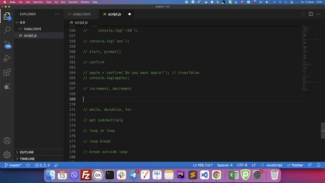Open the Terminal menu

click(x=73, y=2)
